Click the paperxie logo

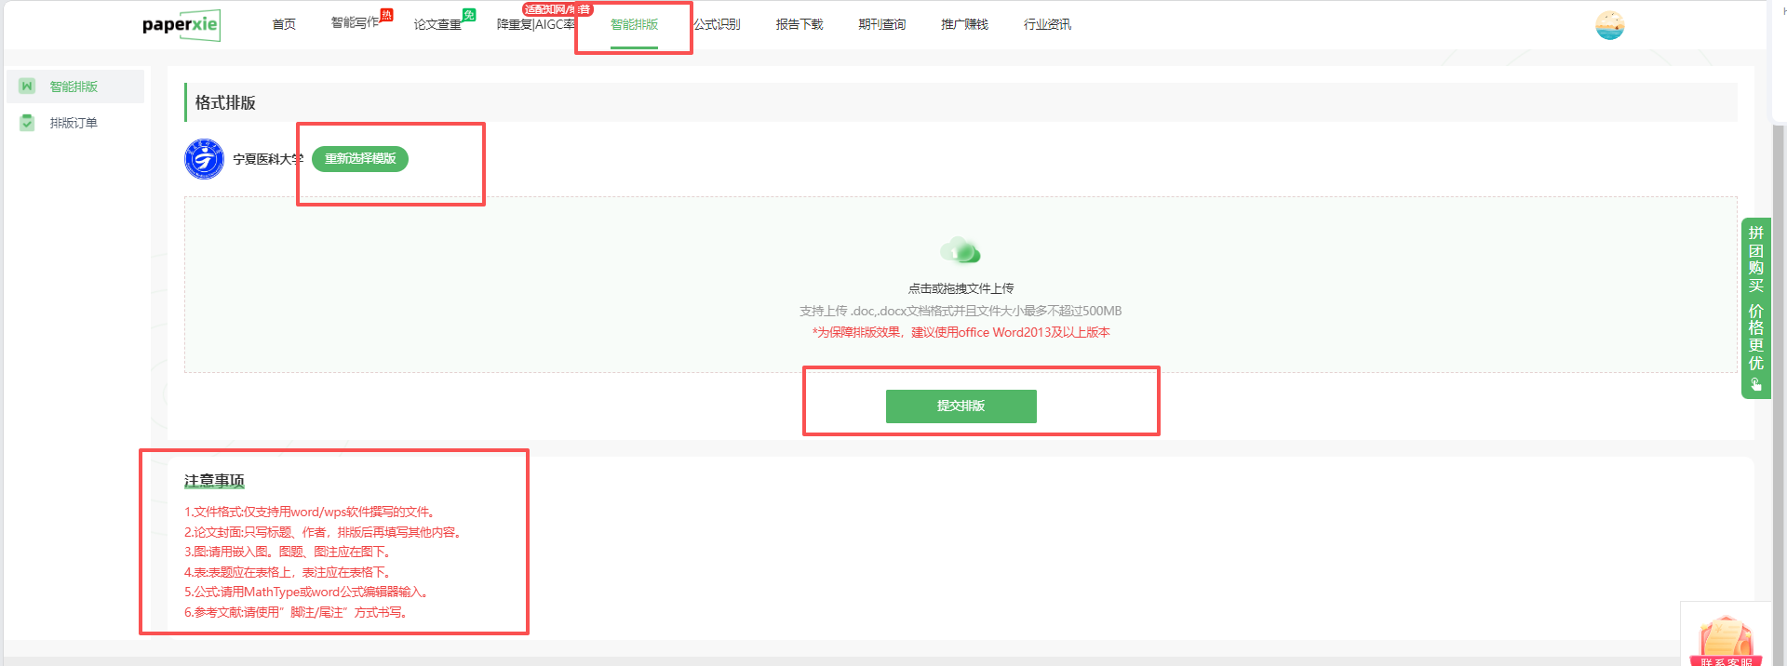pyautogui.click(x=181, y=25)
